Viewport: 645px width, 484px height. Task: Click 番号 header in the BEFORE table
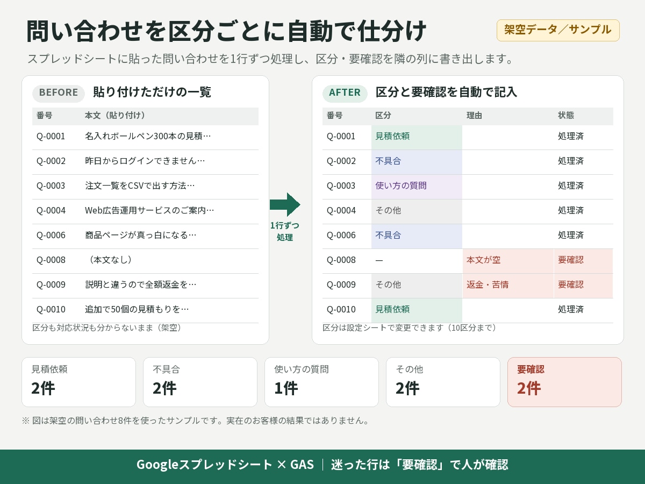[x=45, y=116]
